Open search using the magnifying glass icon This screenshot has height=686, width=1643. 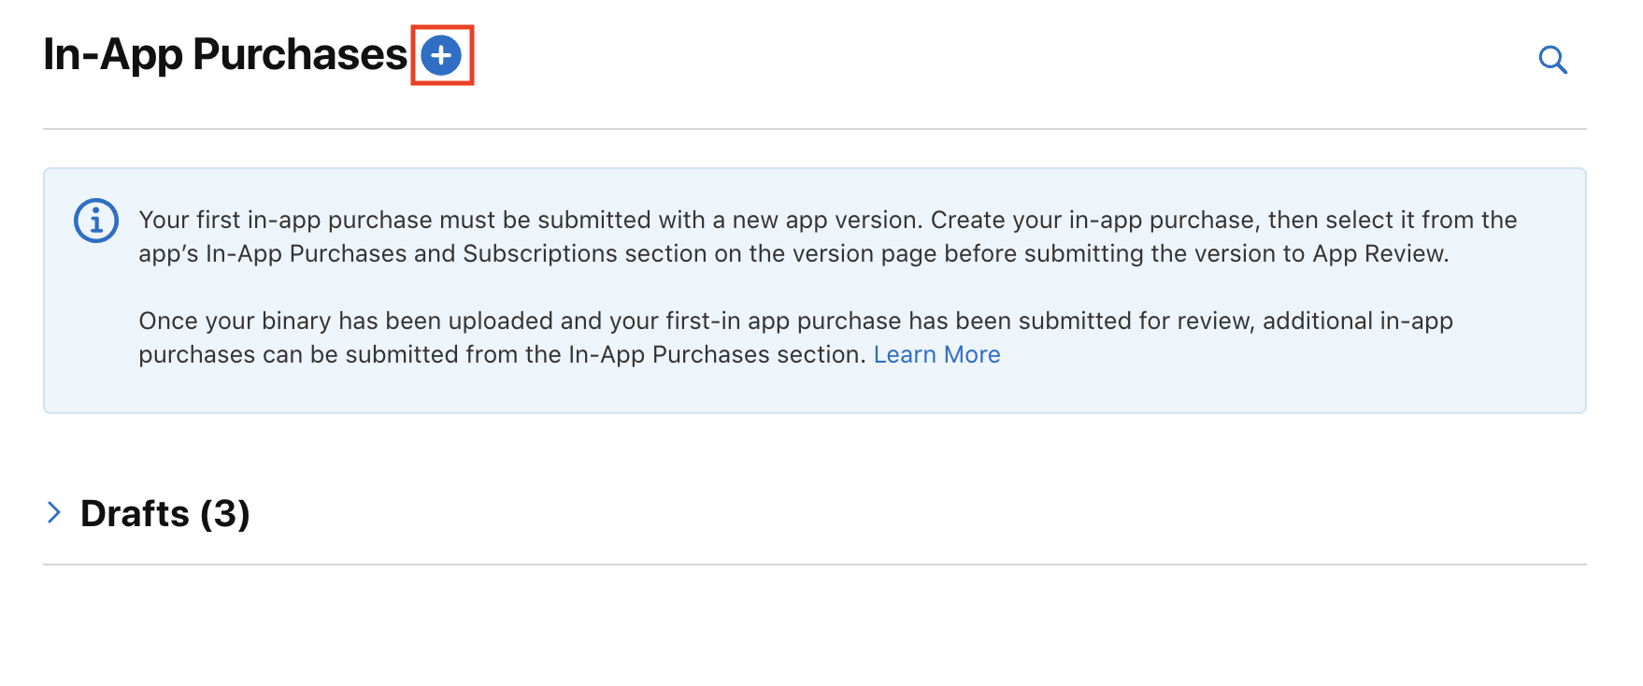(x=1552, y=60)
